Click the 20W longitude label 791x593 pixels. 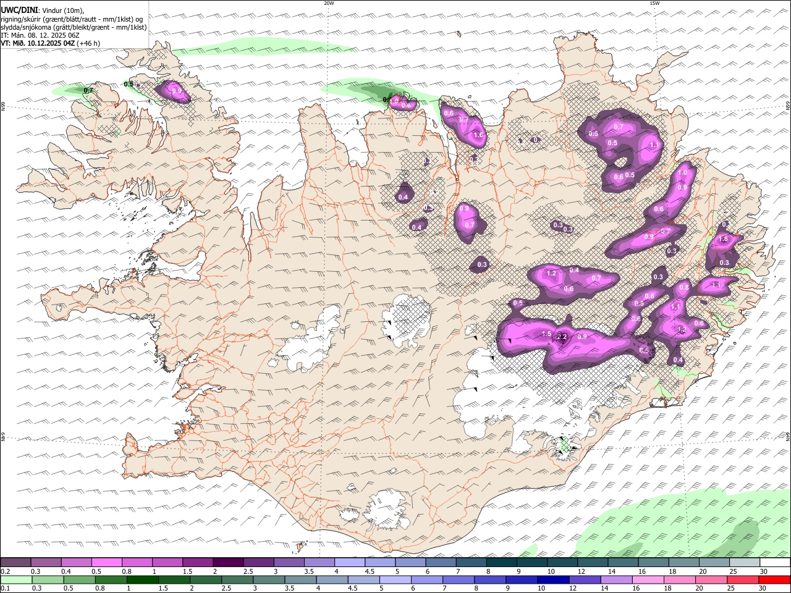point(329,3)
